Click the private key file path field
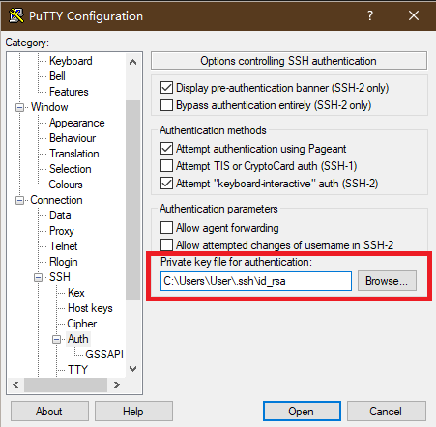 click(x=256, y=281)
